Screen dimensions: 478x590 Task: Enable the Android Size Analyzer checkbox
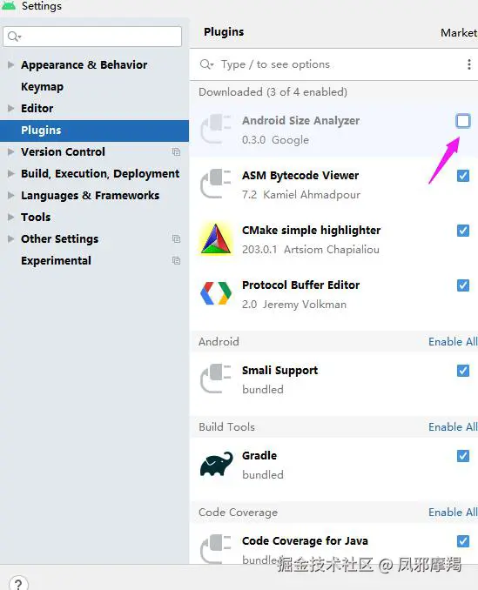(463, 121)
